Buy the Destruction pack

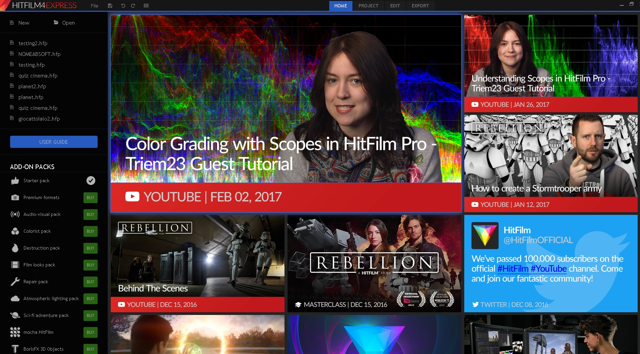click(91, 248)
